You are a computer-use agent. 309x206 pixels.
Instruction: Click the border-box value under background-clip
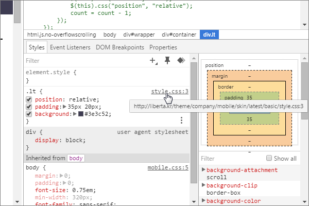[x=224, y=193]
